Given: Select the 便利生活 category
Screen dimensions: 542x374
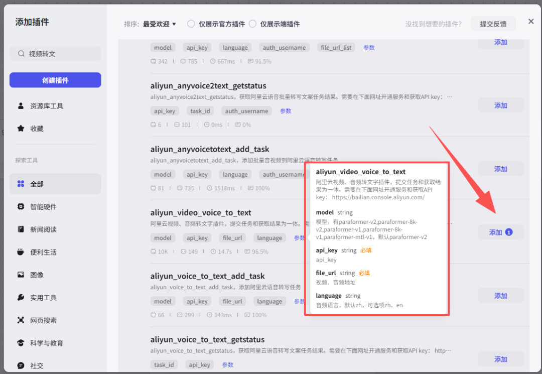Looking at the screenshot, I should (55, 252).
